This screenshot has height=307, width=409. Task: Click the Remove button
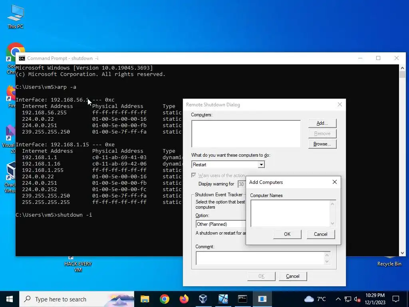click(x=322, y=134)
